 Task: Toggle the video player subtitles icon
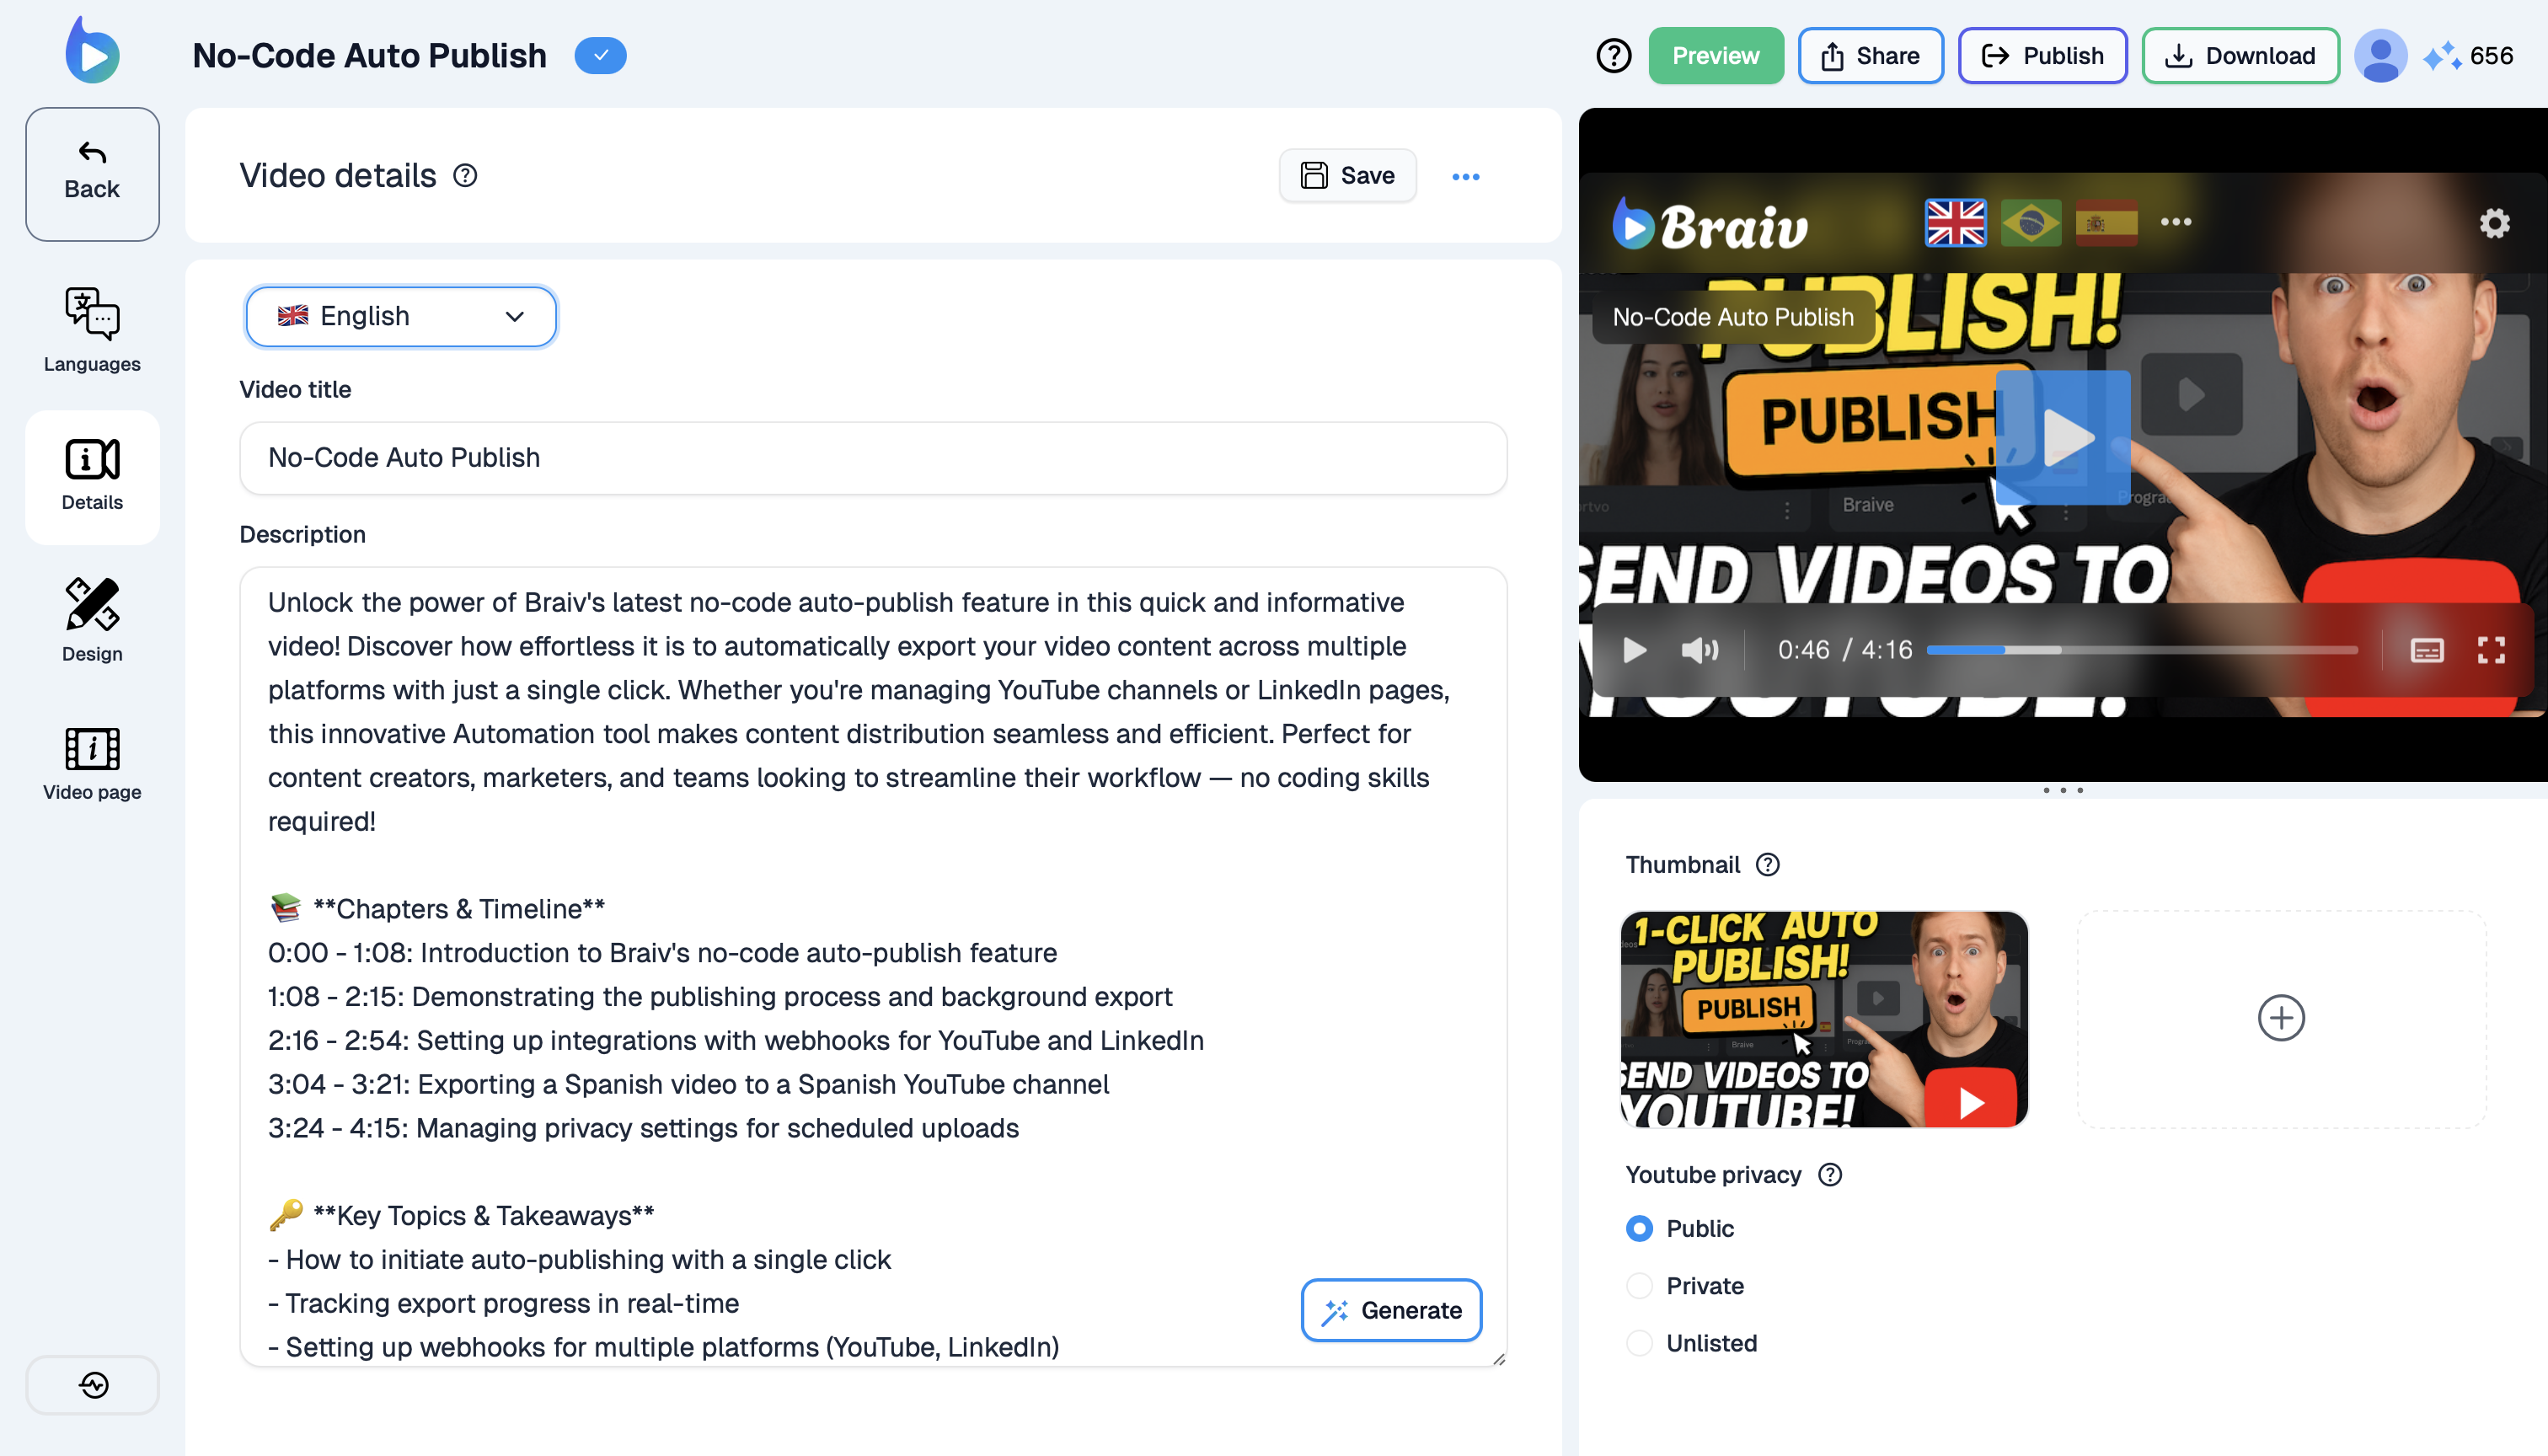click(2427, 650)
